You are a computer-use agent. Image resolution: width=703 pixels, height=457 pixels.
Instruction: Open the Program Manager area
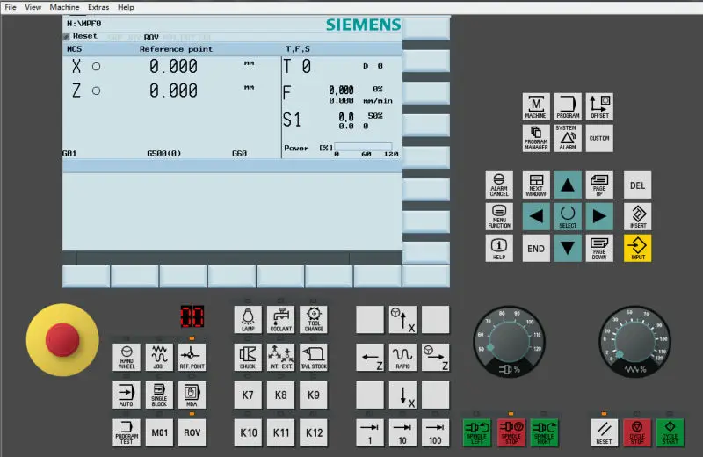[536, 138]
